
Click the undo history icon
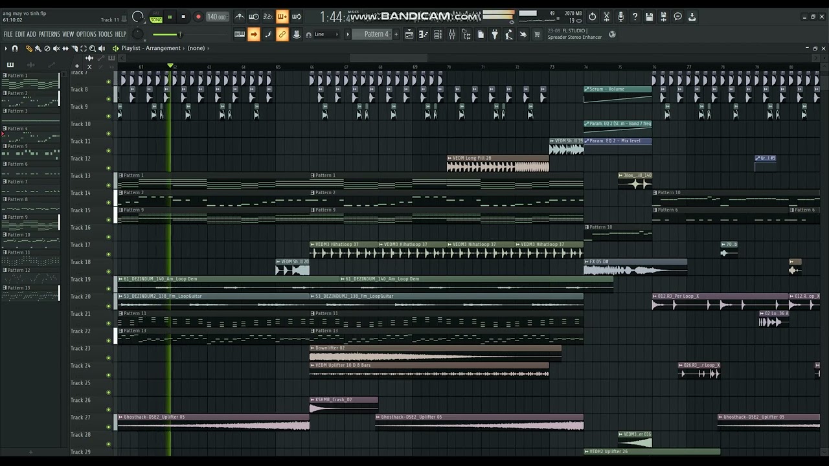pyautogui.click(x=592, y=17)
